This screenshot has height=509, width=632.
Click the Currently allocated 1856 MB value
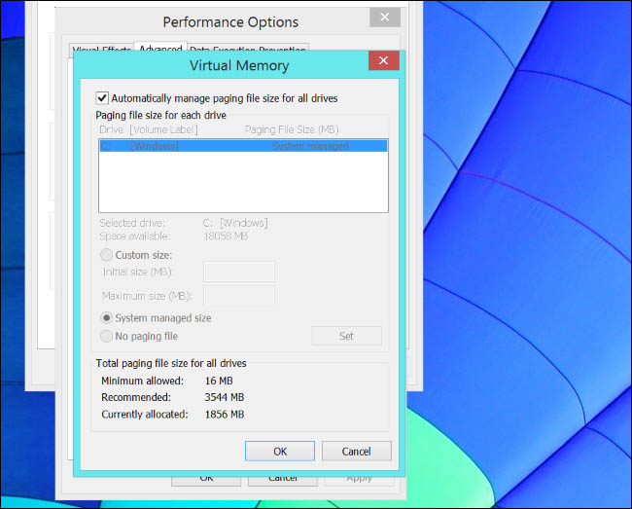(224, 415)
